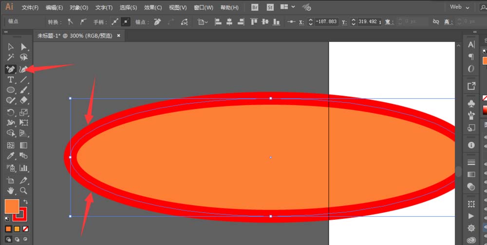The height and width of the screenshot is (245, 487).
Task: Set paint to None (red slash button)
Action: click(x=25, y=229)
